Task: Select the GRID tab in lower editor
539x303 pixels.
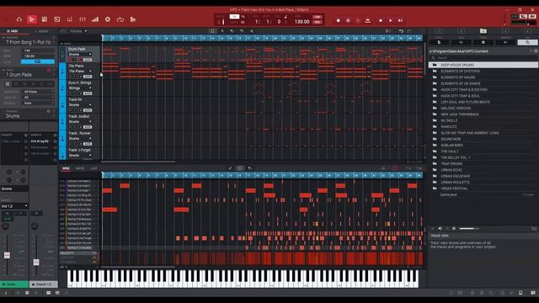Action: pos(66,168)
